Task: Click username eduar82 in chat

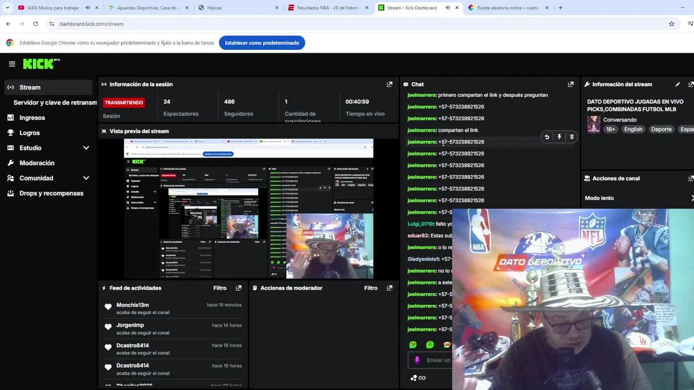Action: tap(418, 236)
